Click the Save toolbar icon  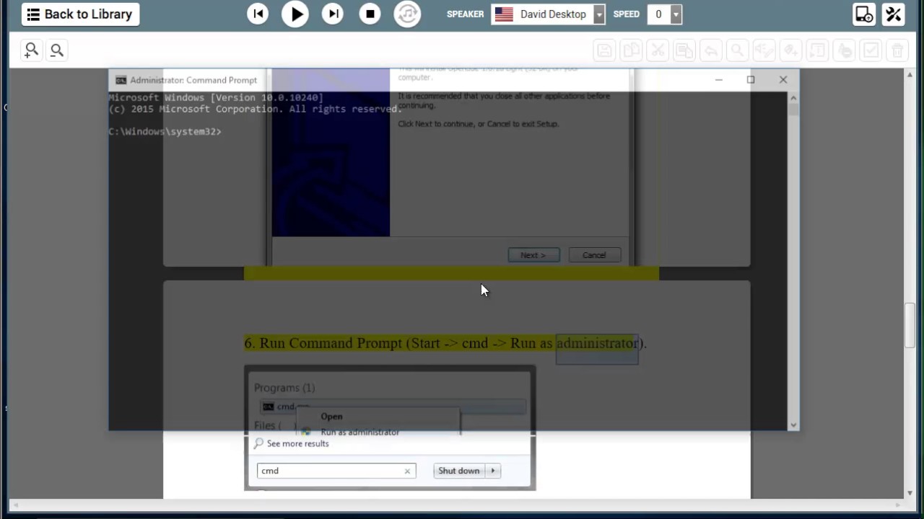604,50
